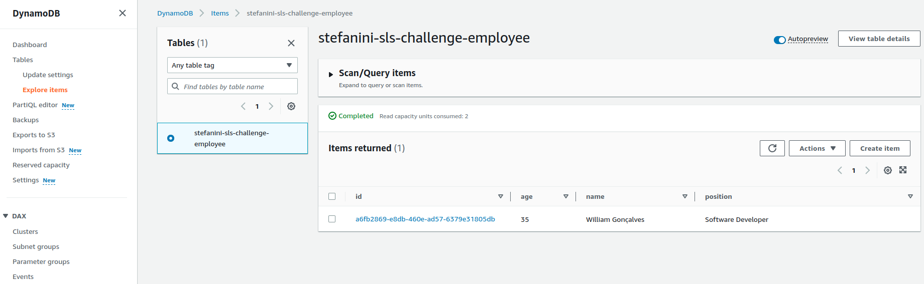Open the Any table tag dropdown

click(x=233, y=65)
